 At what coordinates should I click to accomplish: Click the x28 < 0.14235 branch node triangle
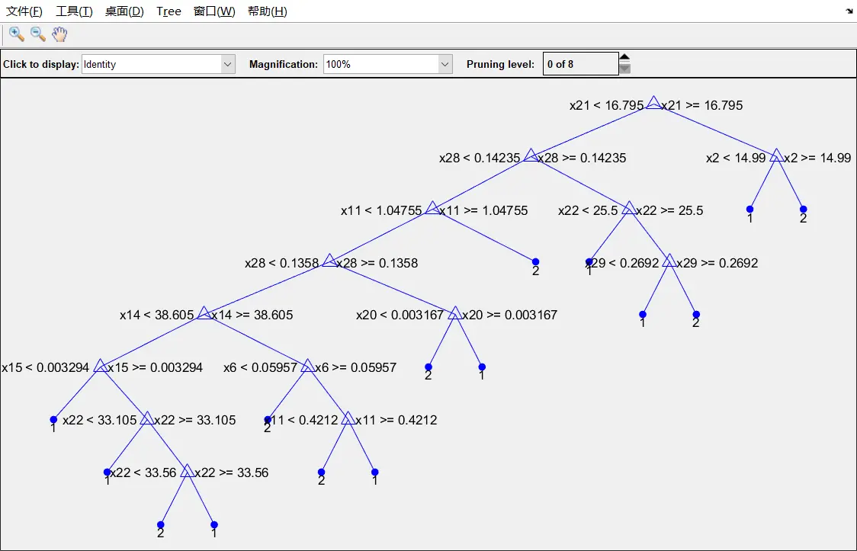pyautogui.click(x=531, y=155)
